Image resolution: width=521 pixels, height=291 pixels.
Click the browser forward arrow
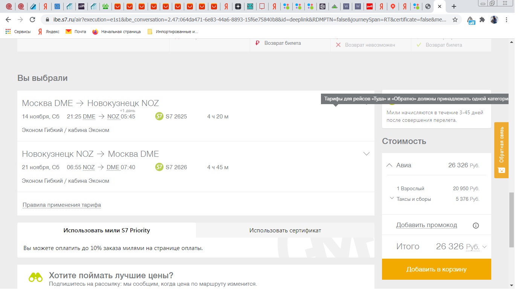20,20
